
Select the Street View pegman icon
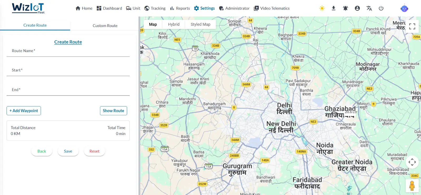click(x=412, y=186)
